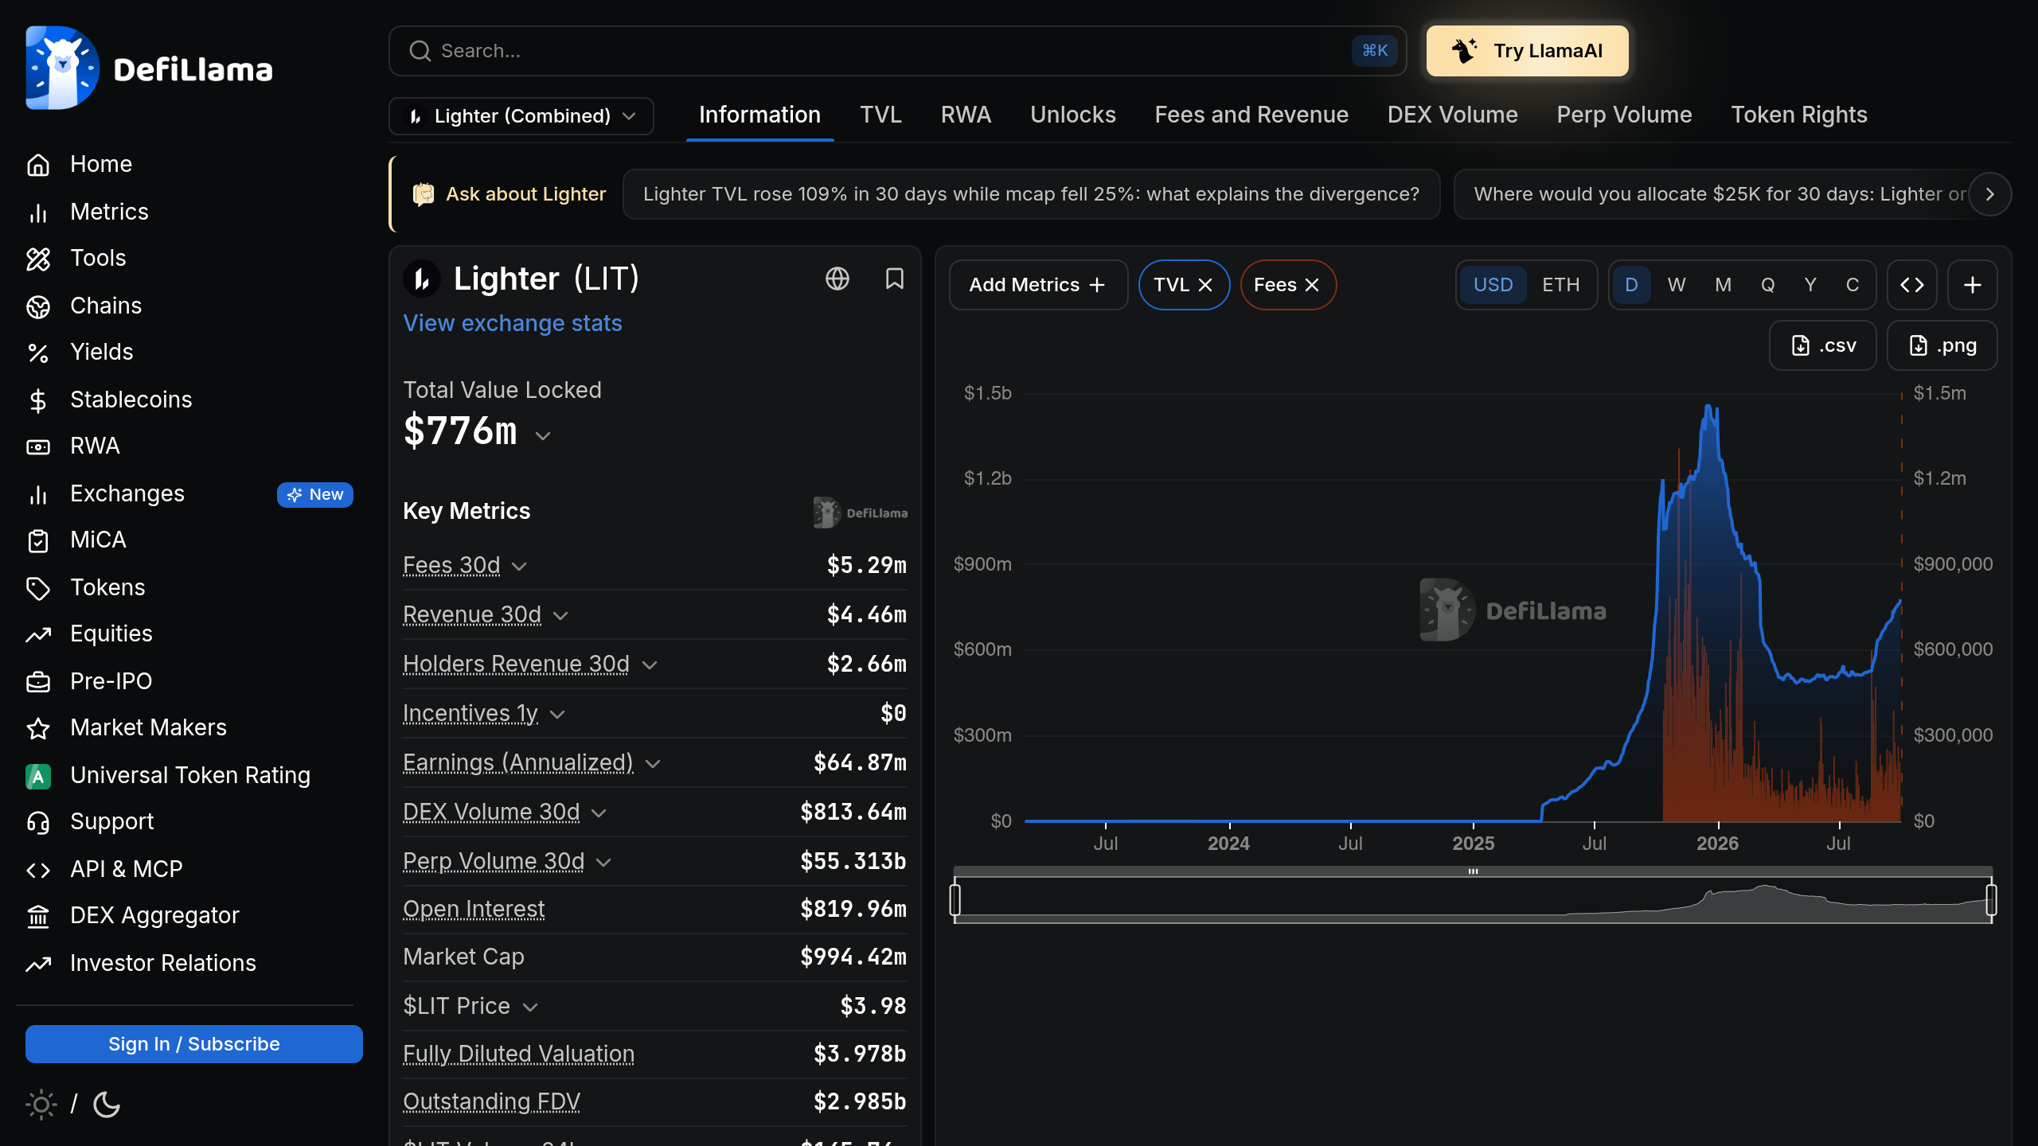Open Tokens via its tag icon
The image size is (2038, 1146).
point(38,588)
